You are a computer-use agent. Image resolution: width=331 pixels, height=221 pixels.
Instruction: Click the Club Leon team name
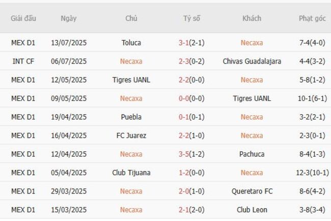pos(252,210)
